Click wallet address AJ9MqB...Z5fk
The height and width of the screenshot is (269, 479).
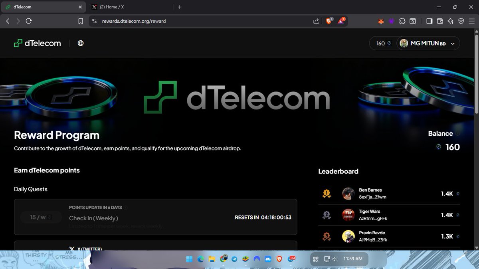click(373, 240)
